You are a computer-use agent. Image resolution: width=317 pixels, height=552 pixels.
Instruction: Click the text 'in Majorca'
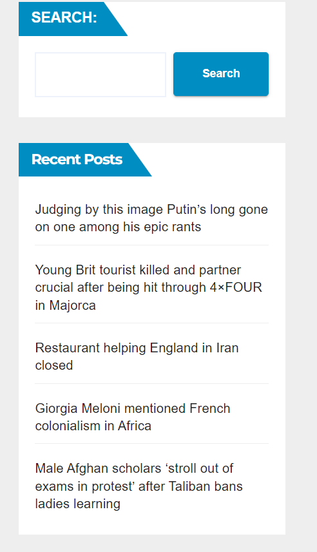[x=66, y=305]
